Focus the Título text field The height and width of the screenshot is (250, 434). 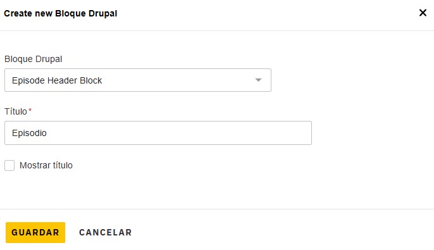click(158, 133)
